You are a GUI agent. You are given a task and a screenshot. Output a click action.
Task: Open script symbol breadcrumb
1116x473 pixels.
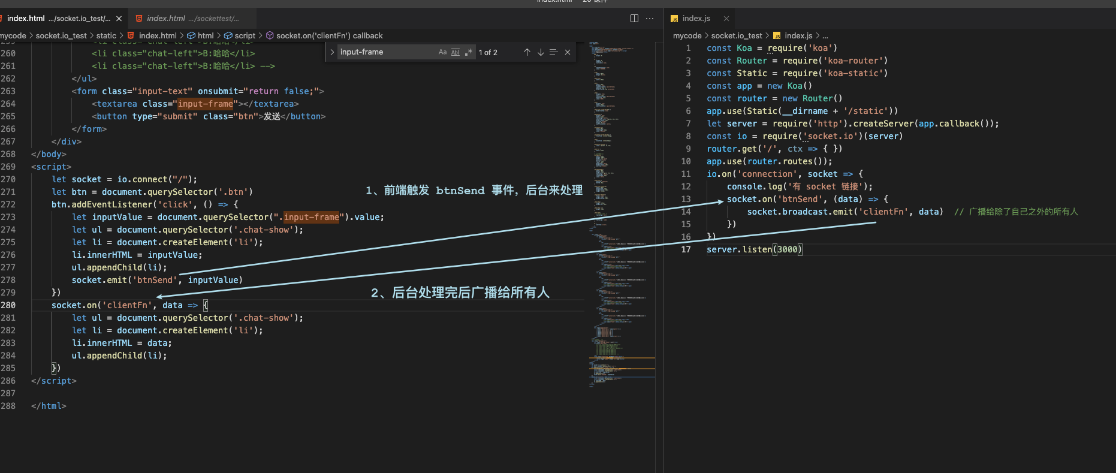(x=245, y=36)
